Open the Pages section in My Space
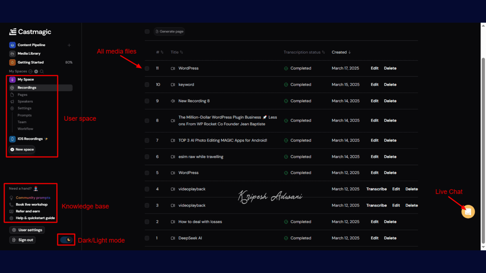The width and height of the screenshot is (486, 273). [x=22, y=95]
